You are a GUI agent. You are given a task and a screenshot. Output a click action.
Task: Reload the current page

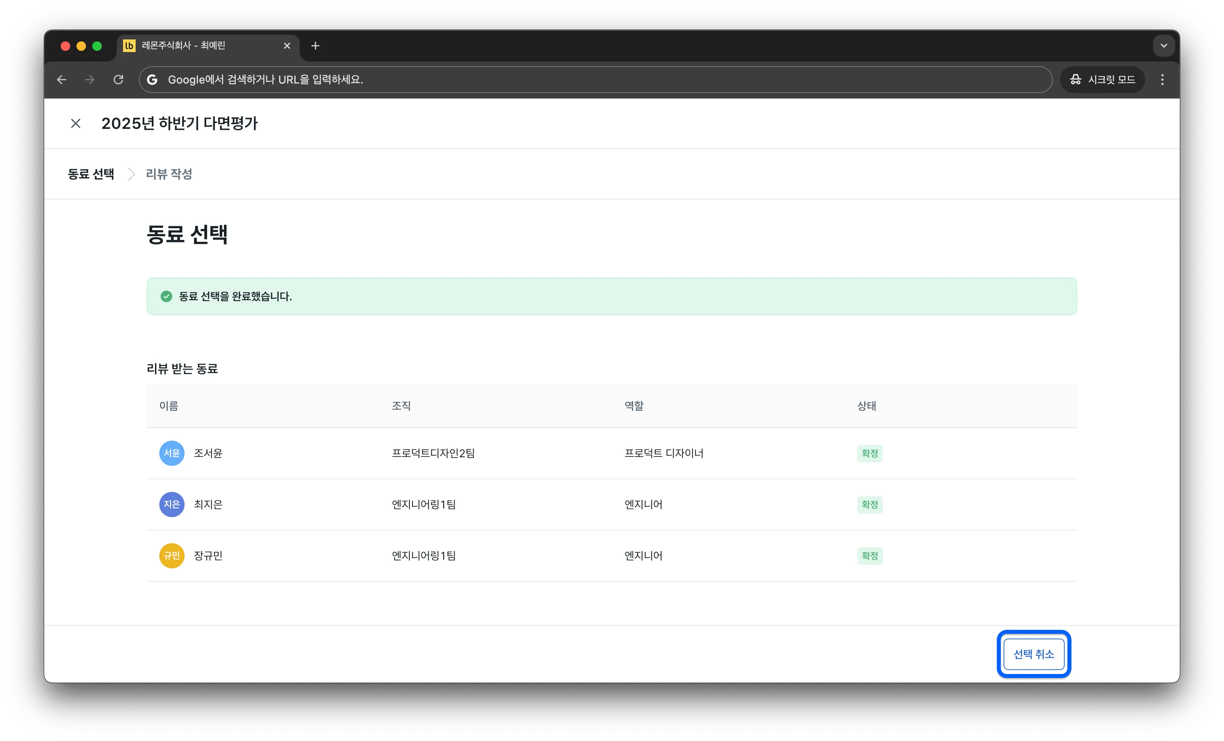click(118, 80)
